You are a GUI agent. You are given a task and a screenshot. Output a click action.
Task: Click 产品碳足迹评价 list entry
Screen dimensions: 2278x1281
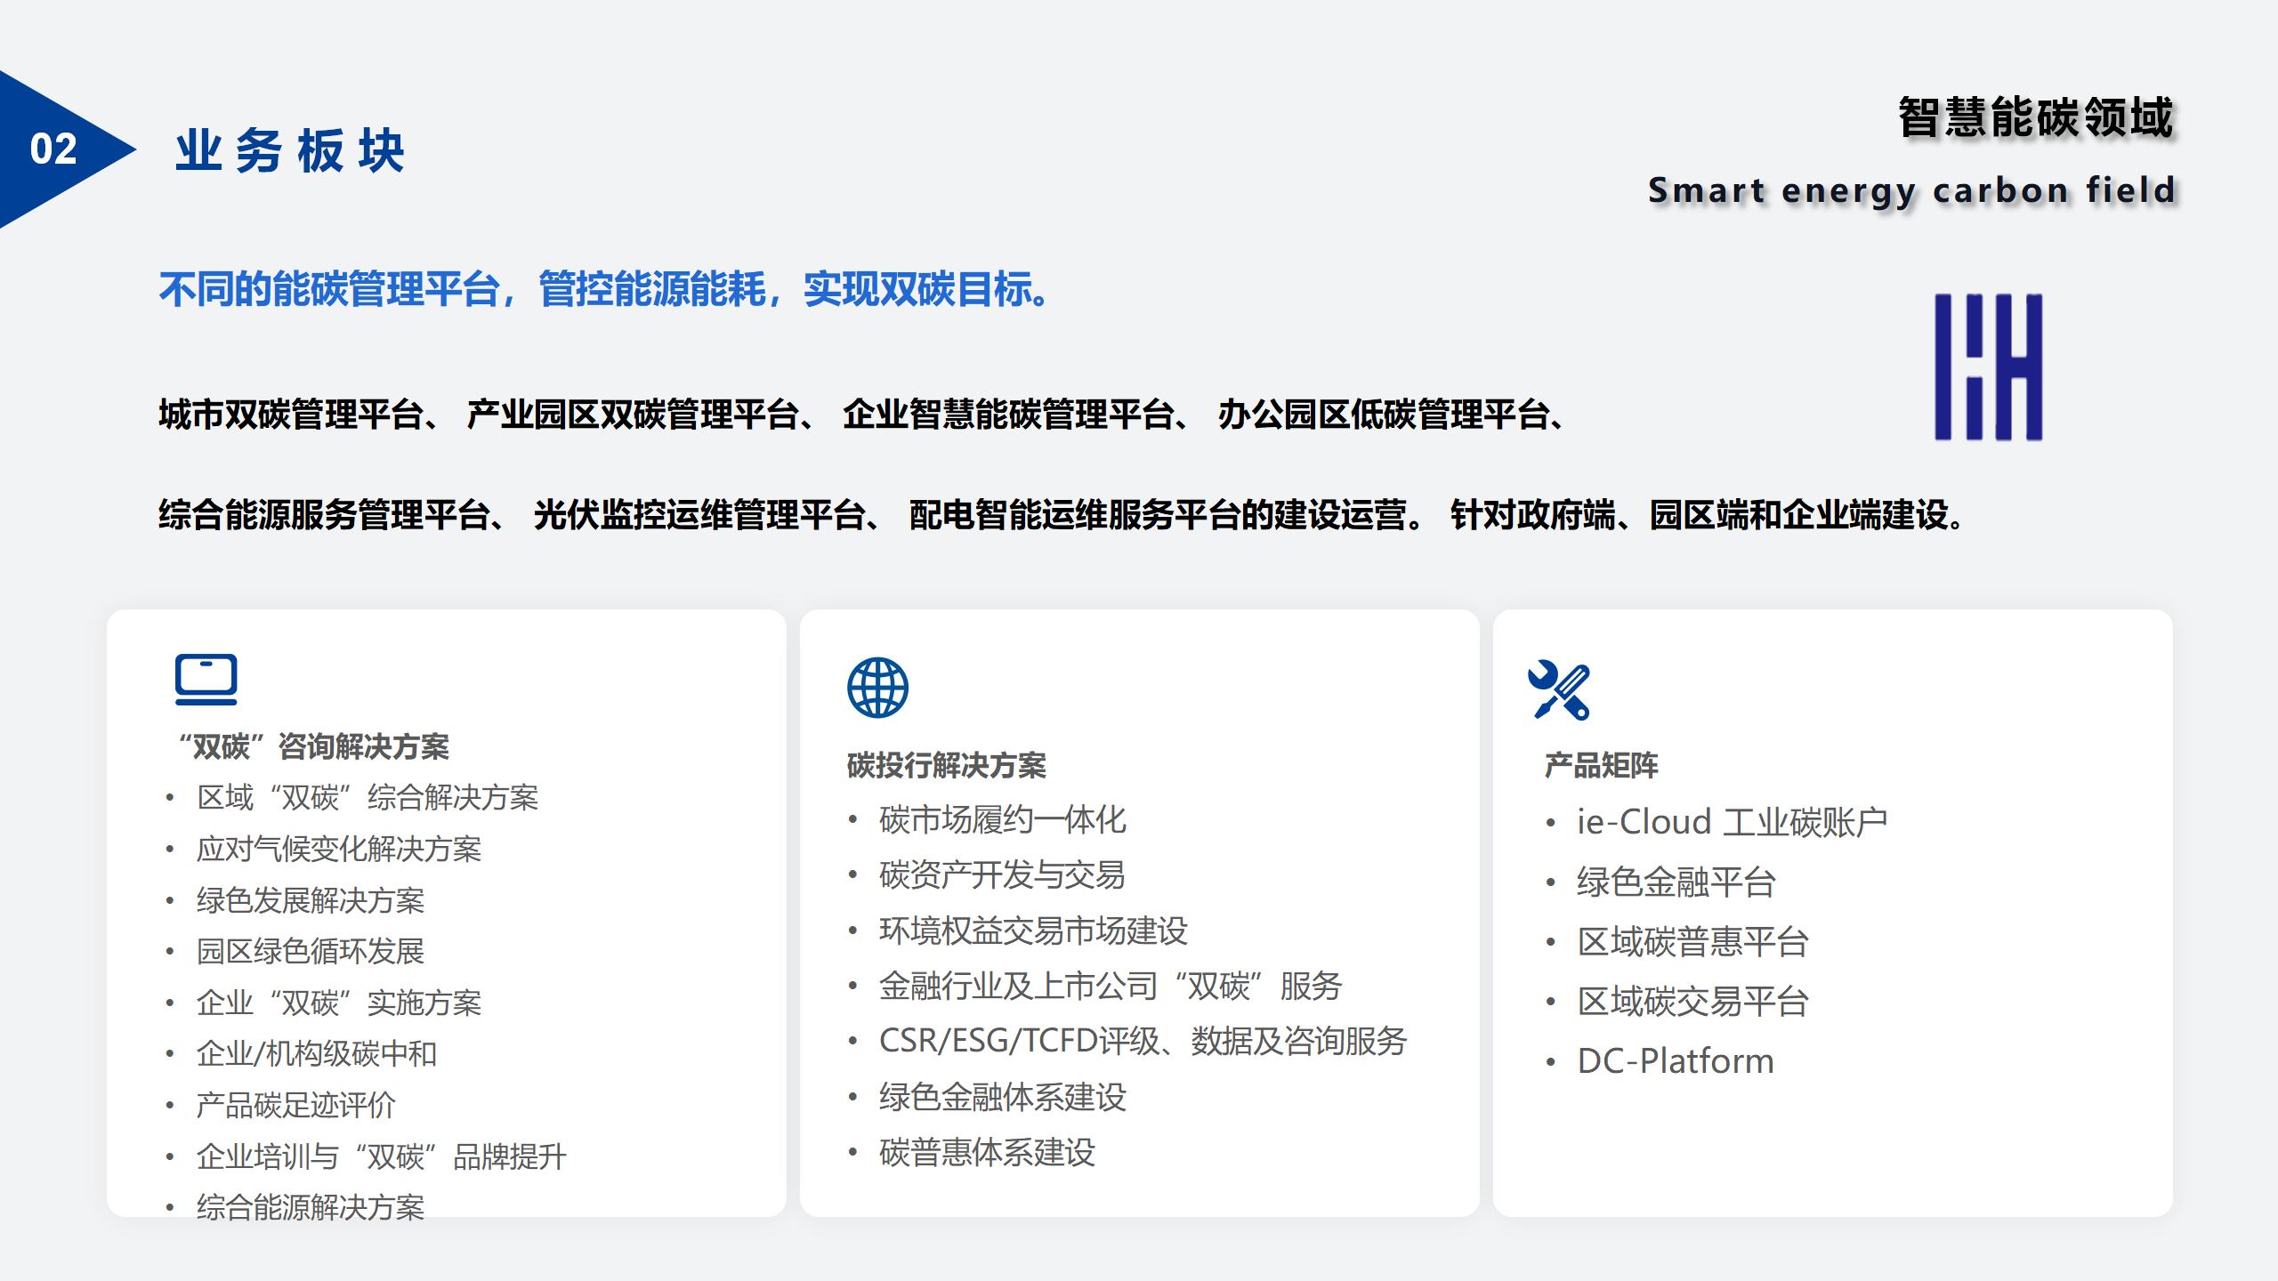295,1106
